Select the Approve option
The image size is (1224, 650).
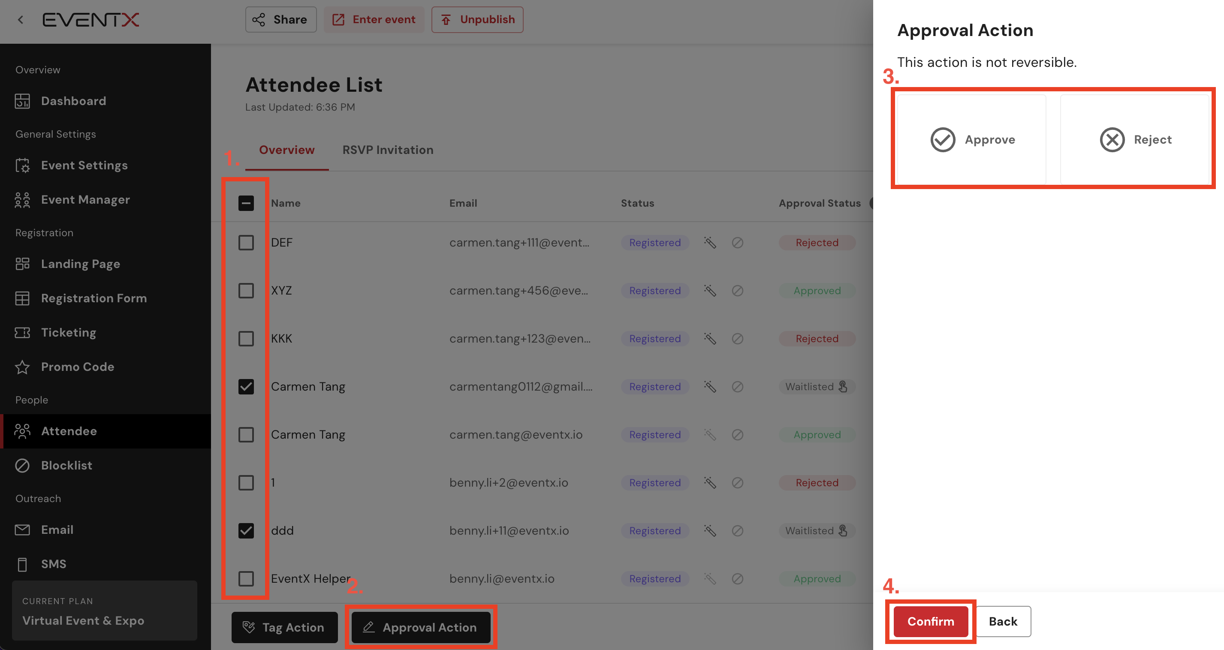[971, 139]
